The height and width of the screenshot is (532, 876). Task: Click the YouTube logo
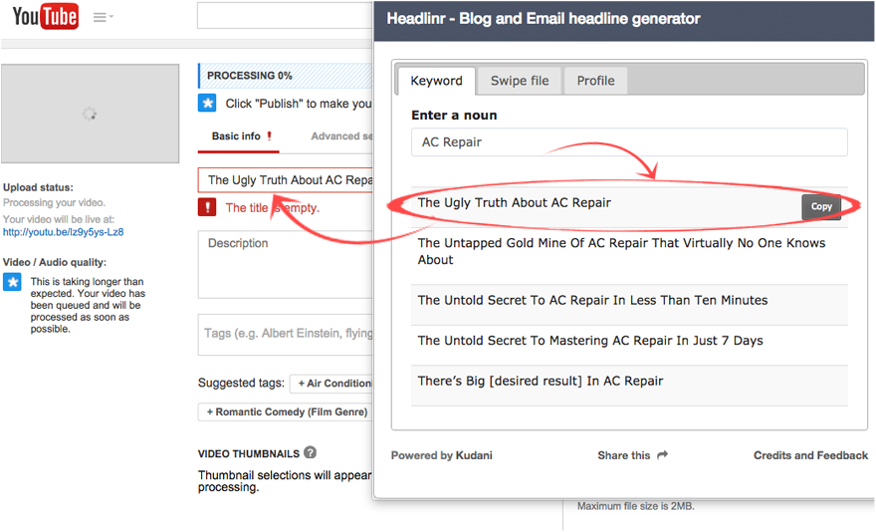click(x=45, y=17)
